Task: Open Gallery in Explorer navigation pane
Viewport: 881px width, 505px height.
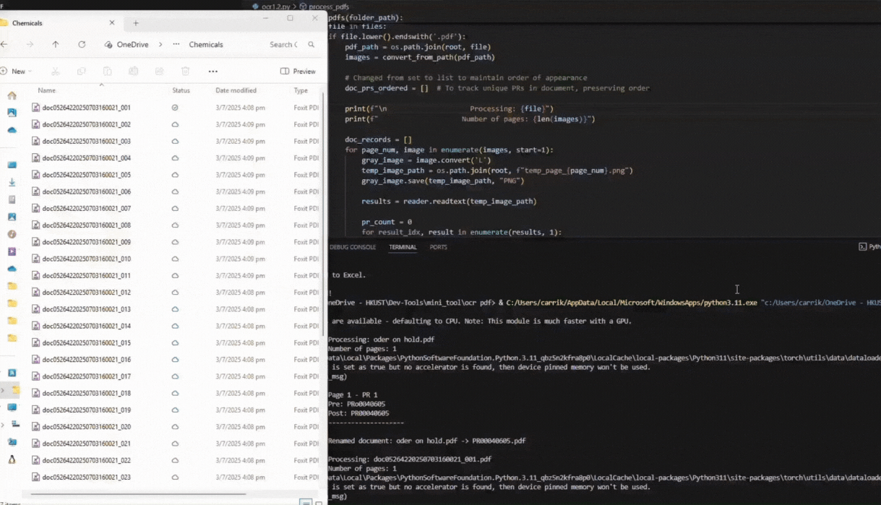Action: point(12,113)
